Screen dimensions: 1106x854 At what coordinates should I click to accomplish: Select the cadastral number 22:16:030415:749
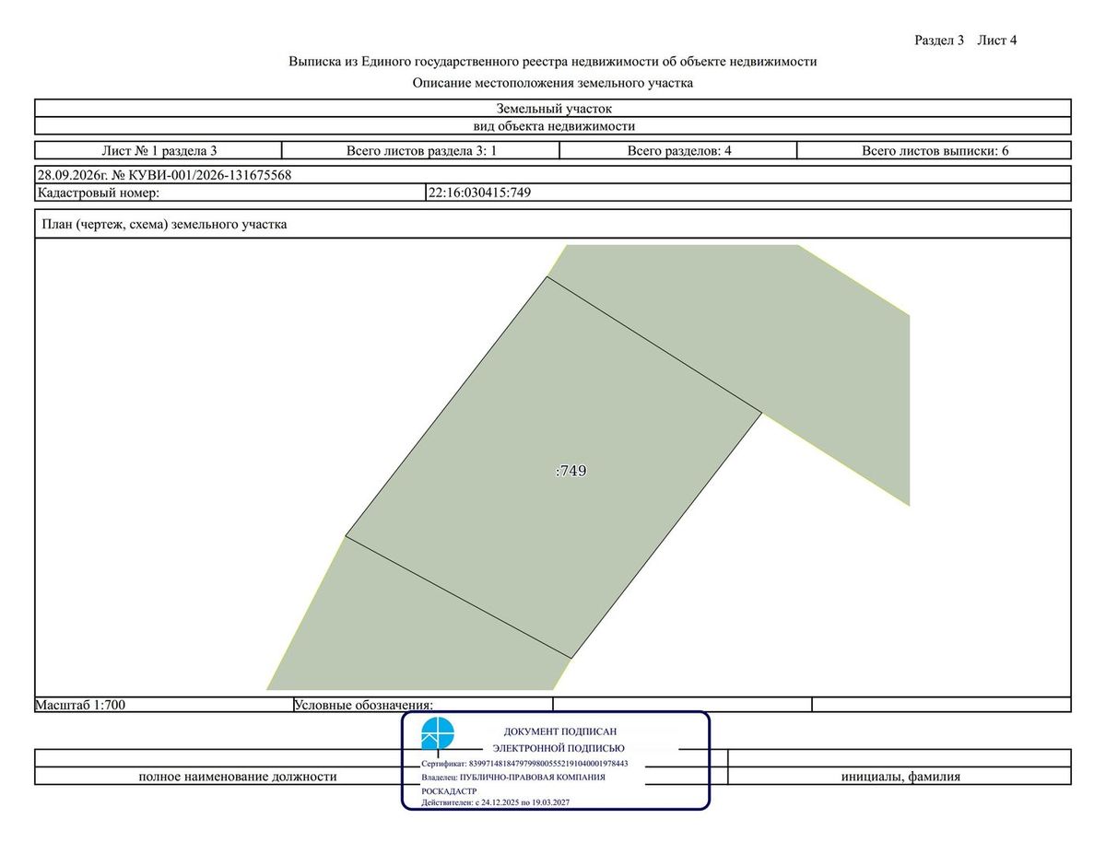(x=480, y=193)
